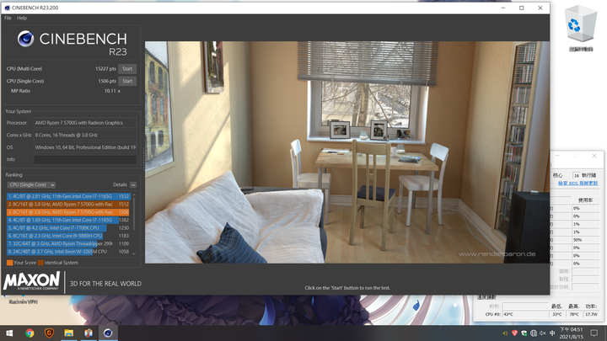Click the muted volume tray icon
Image resolution: width=607 pixels, height=341 pixels.
coord(543,333)
